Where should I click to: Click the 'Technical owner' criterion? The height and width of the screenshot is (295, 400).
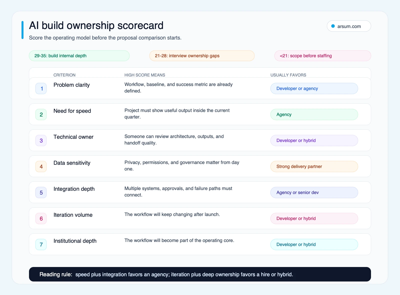(x=73, y=137)
